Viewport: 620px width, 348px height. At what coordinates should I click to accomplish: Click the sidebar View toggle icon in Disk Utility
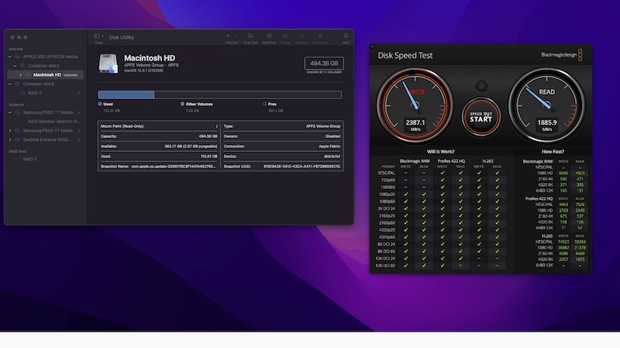[96, 36]
